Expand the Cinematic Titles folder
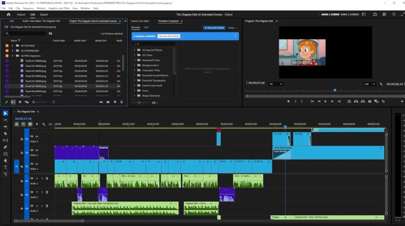405x226 pixels. [134, 70]
